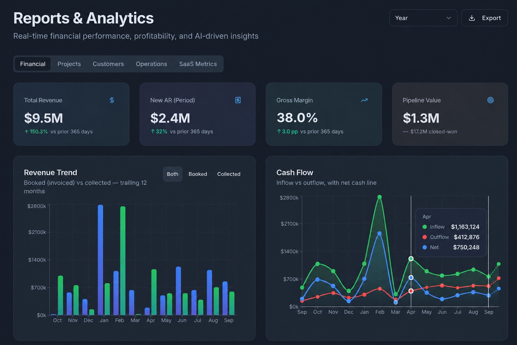The width and height of the screenshot is (517, 345).
Task: View the SaaS Metrics tab
Action: pyautogui.click(x=198, y=64)
